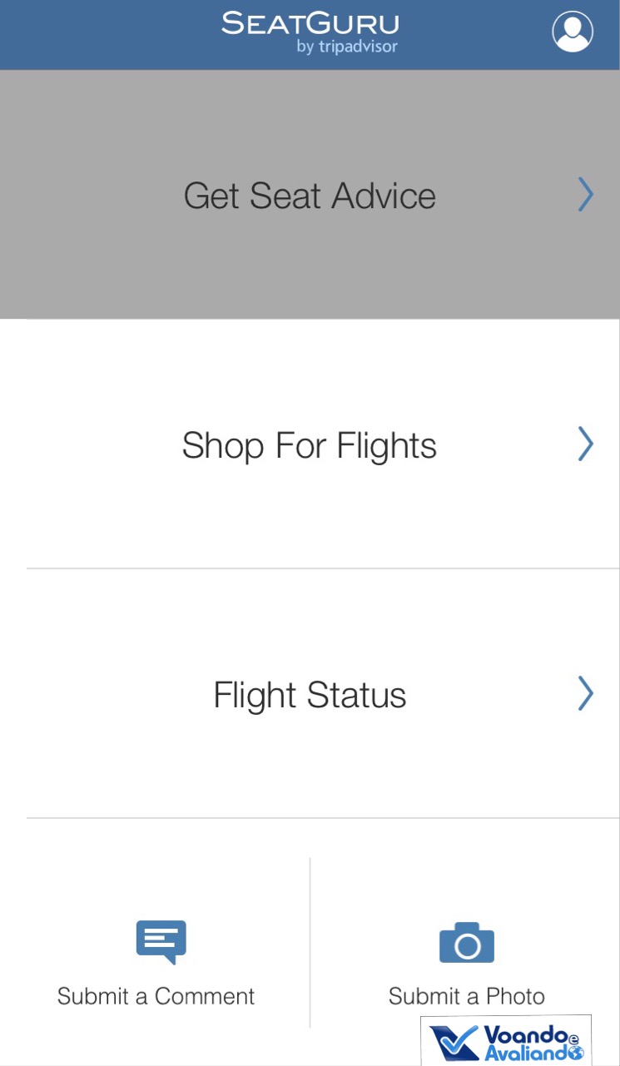Click the SeatGuru logo in header

(310, 23)
